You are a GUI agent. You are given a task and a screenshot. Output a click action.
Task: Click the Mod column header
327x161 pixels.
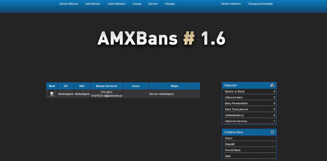(52, 86)
